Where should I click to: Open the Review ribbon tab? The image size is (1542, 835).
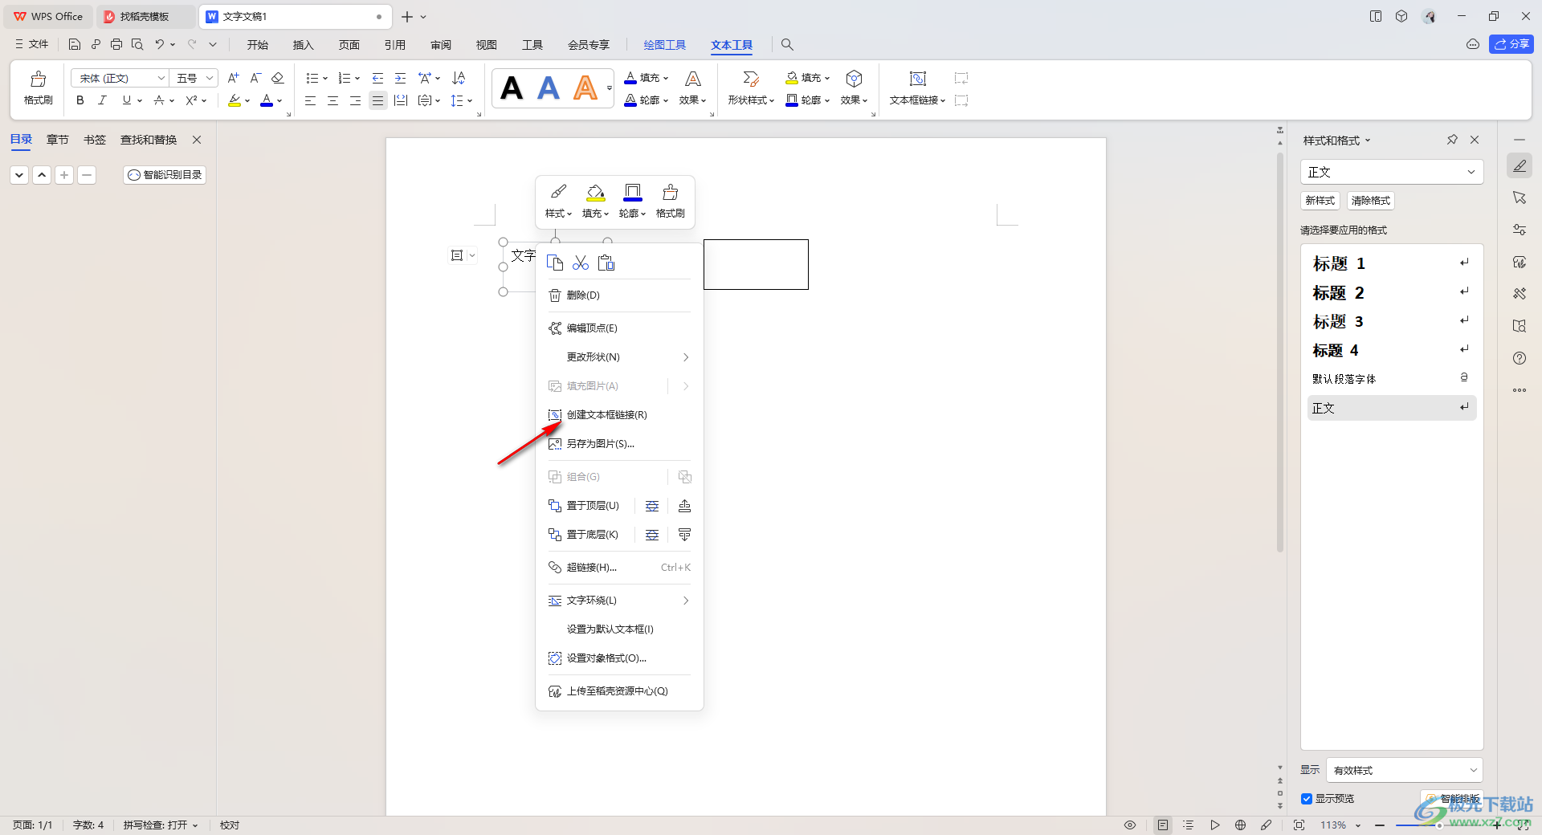(441, 45)
